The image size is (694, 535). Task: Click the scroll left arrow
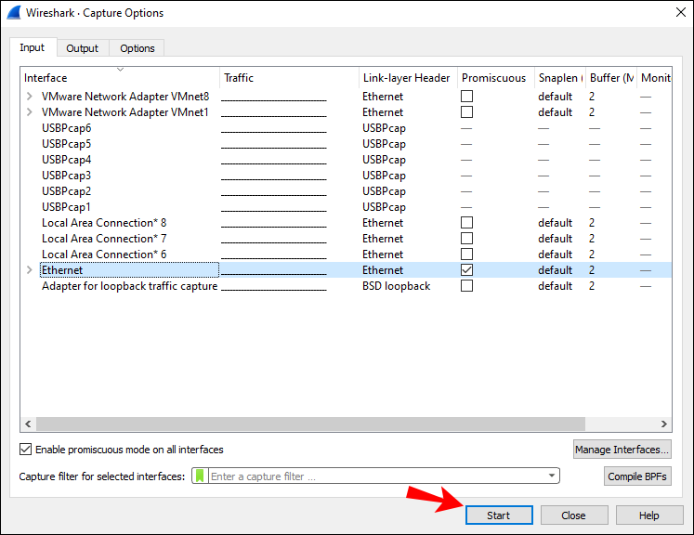pyautogui.click(x=28, y=424)
